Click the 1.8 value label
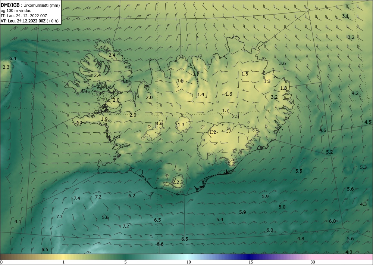This screenshot has width=373, height=265. tap(283, 88)
